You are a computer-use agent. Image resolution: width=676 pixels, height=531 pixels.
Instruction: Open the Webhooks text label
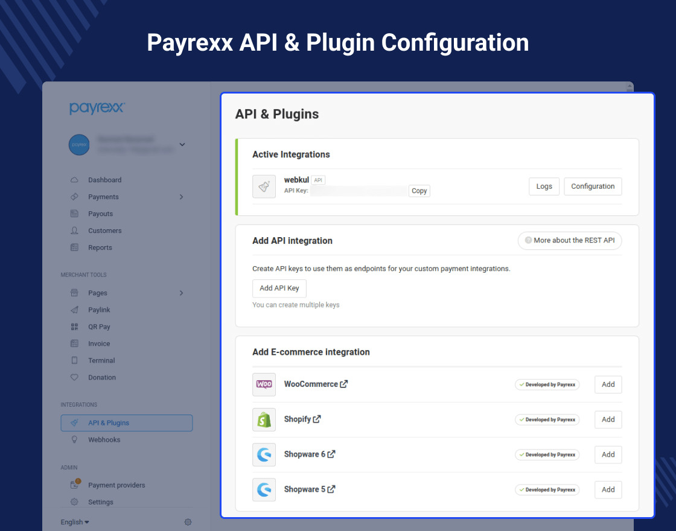104,440
